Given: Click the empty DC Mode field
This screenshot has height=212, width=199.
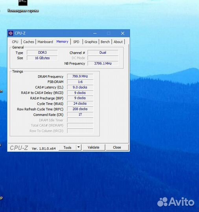Looking at the screenshot, I should tap(103, 58).
